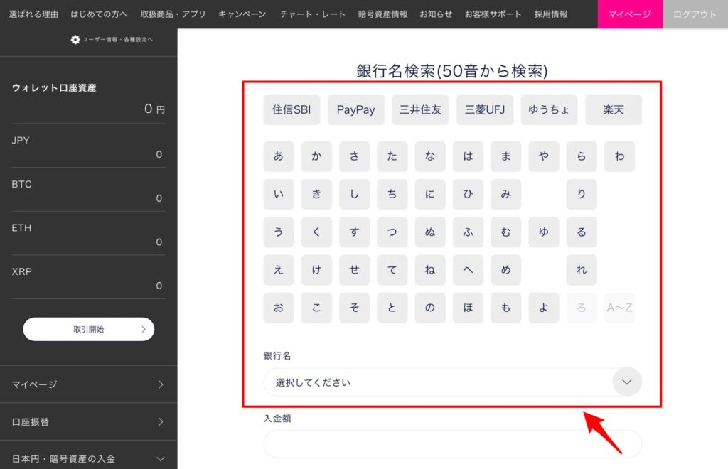
Task: Choose kana key め
Action: 506,270
